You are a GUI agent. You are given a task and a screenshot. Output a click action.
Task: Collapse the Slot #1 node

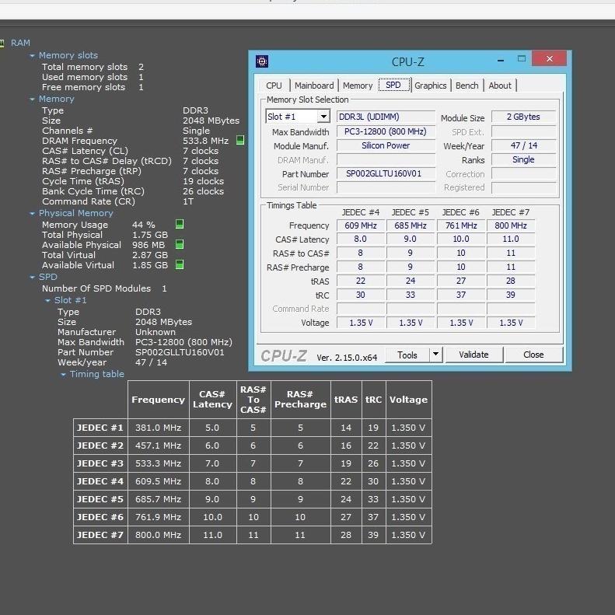pyautogui.click(x=48, y=301)
